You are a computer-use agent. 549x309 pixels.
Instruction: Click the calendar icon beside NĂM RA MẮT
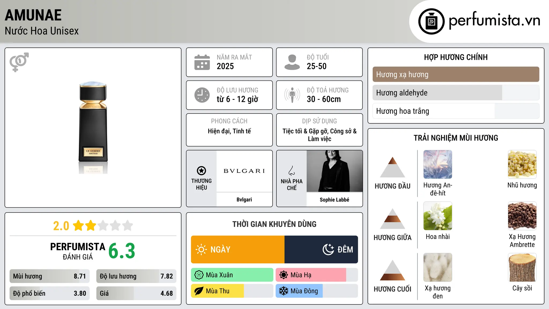click(x=202, y=62)
